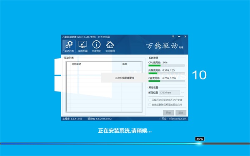Click the 万能驱动 logo in header
Screen dimensions: 250x156
(x=164, y=46)
